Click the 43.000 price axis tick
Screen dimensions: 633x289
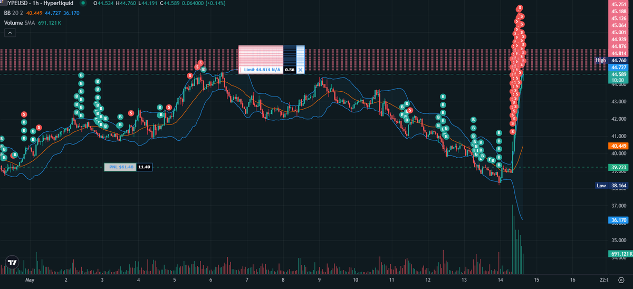click(x=619, y=101)
